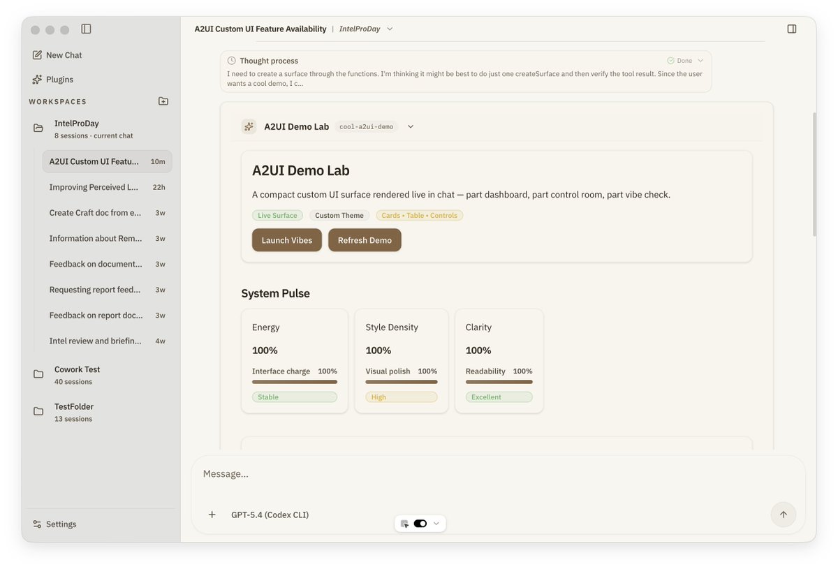Click the Excellent status badge
Image resolution: width=838 pixels, height=569 pixels.
pos(499,397)
